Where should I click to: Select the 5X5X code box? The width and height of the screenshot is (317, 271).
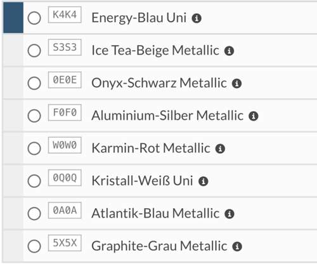coord(65,243)
